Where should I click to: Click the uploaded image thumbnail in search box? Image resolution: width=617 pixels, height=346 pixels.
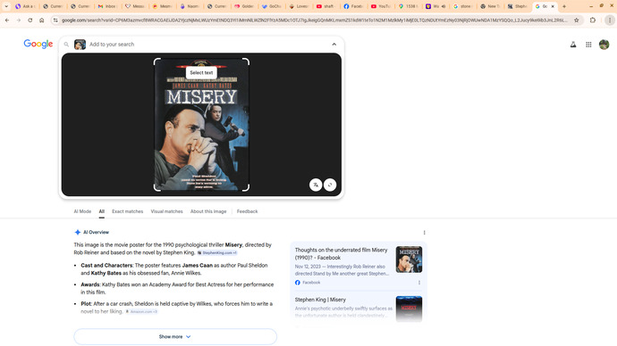[80, 45]
